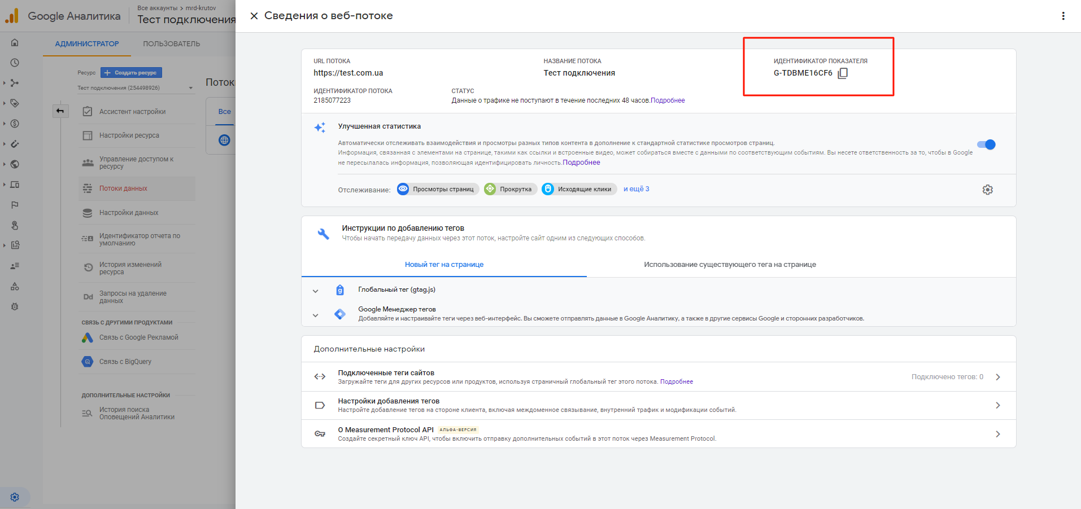Click the back arrow in the Admin column
Screen dimensions: 1081x509
click(x=60, y=111)
